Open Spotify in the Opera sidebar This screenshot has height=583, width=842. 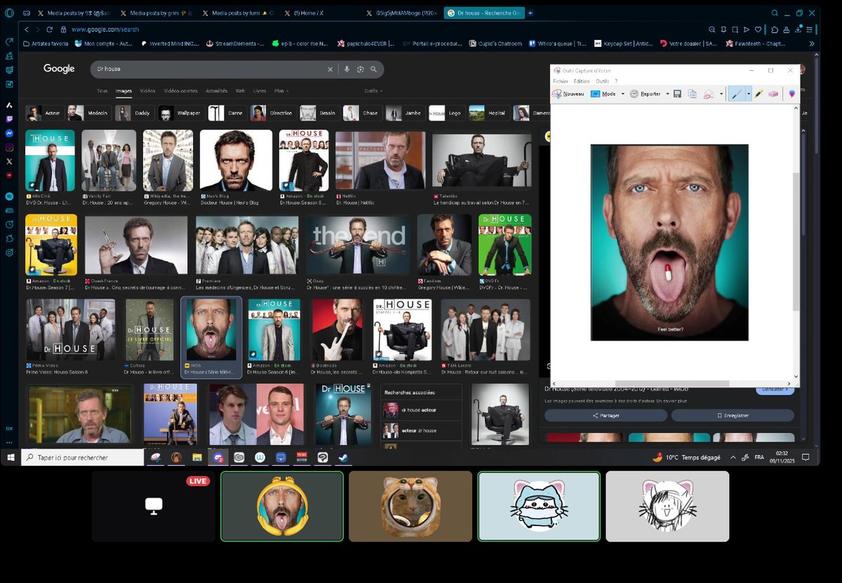[9, 196]
